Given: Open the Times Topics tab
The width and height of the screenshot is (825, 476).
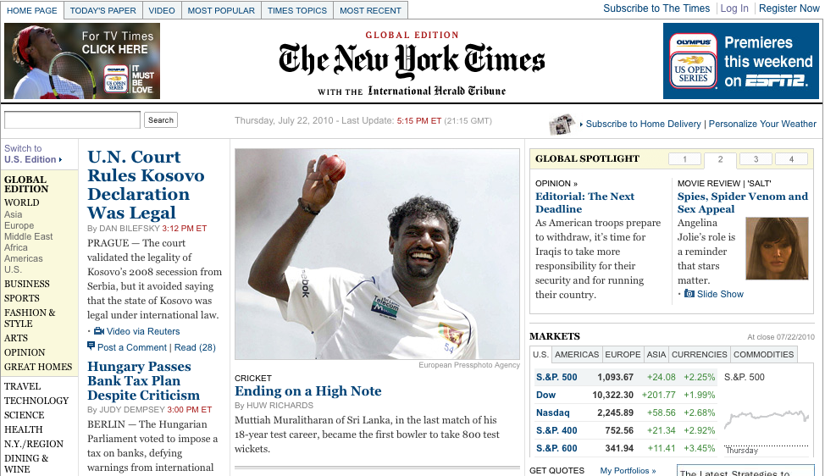Looking at the screenshot, I should [297, 10].
